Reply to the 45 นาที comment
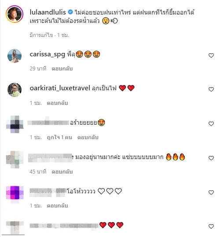 (62, 172)
